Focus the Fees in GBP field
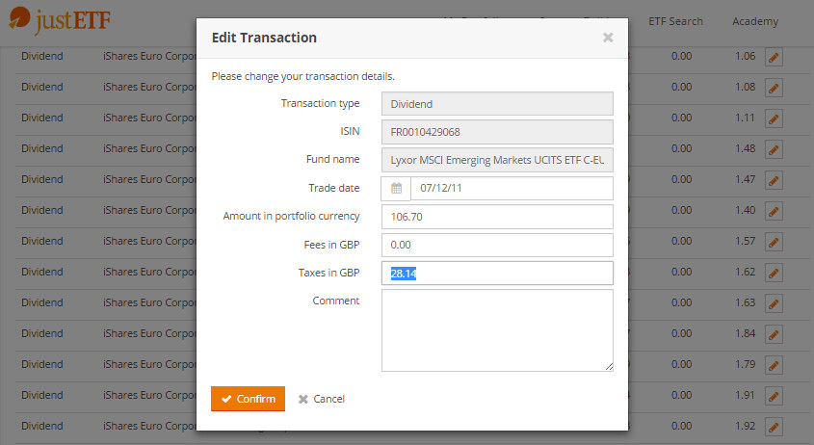Screen dimensions: 814x445 [497, 246]
